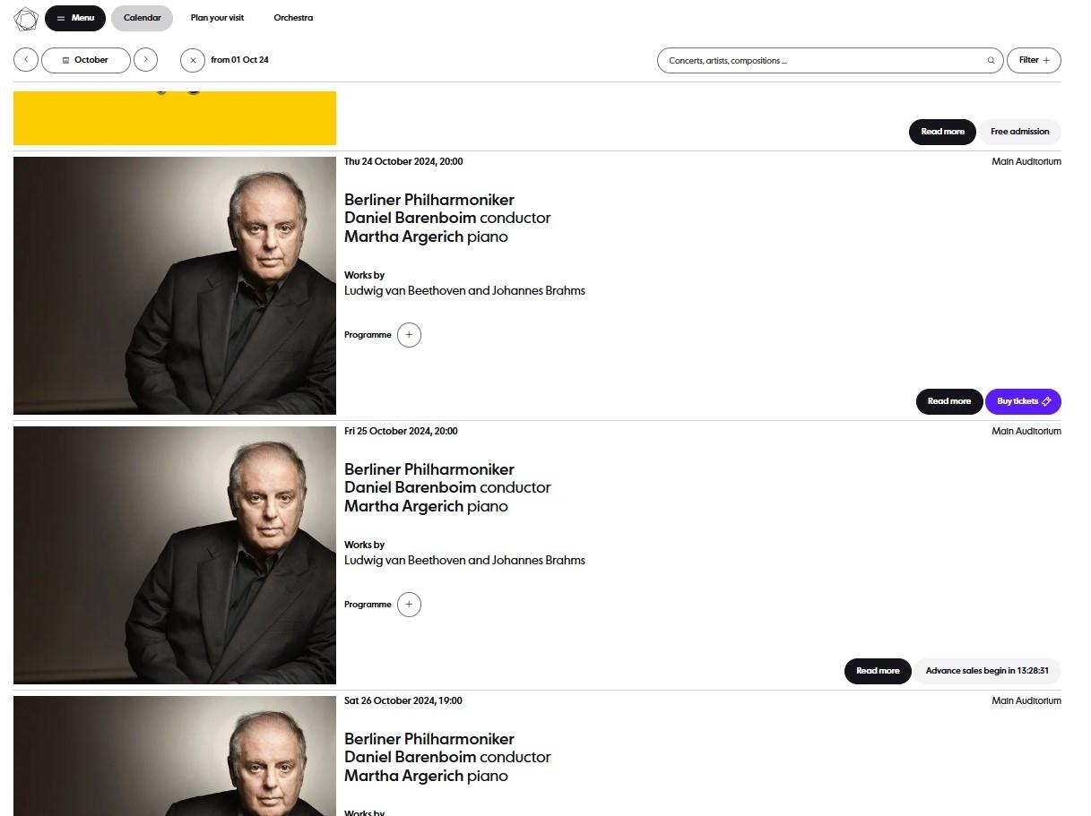Clear the 'from 01 Oct 24' date filter

[x=193, y=60]
